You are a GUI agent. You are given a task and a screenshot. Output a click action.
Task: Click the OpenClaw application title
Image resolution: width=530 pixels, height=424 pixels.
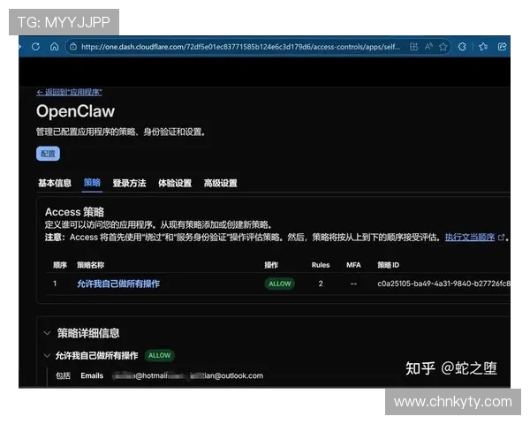pyautogui.click(x=75, y=111)
